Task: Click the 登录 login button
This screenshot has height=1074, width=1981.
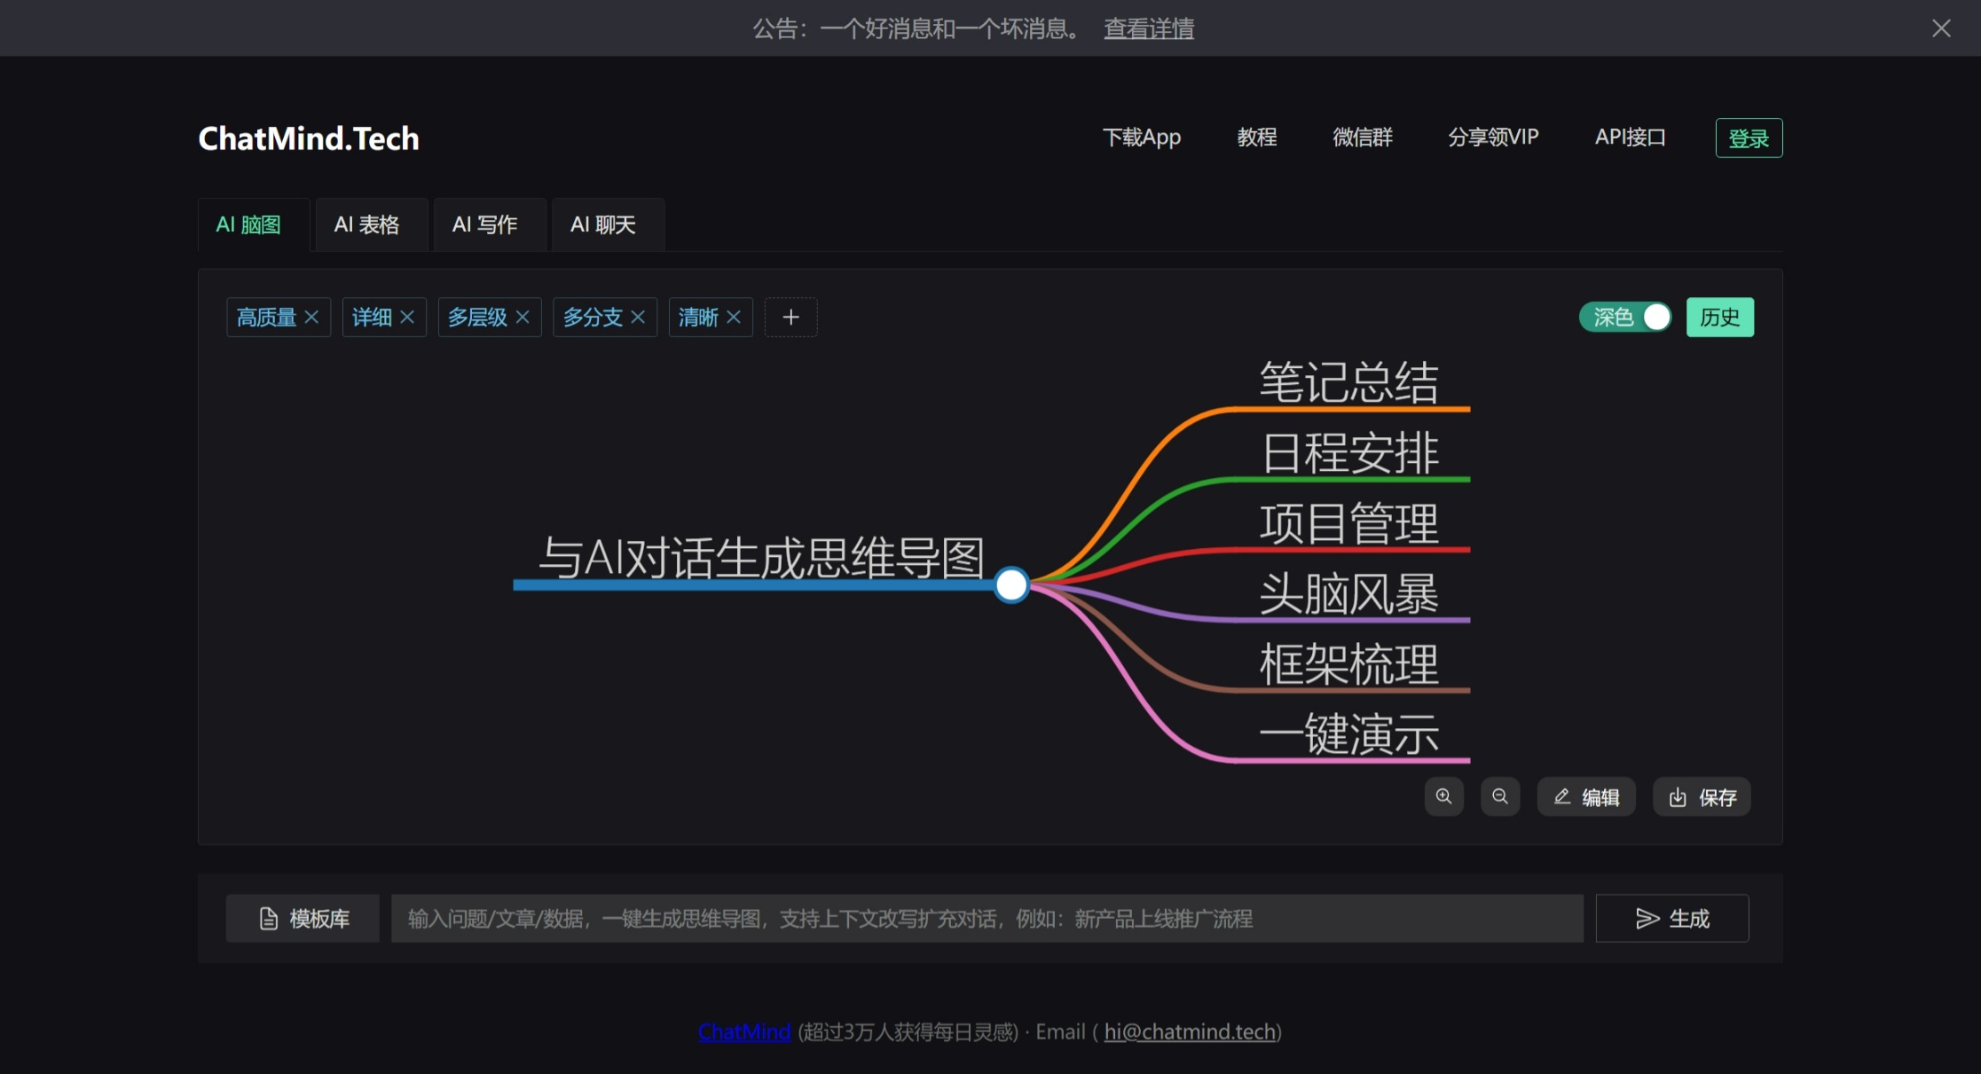Action: (1749, 138)
